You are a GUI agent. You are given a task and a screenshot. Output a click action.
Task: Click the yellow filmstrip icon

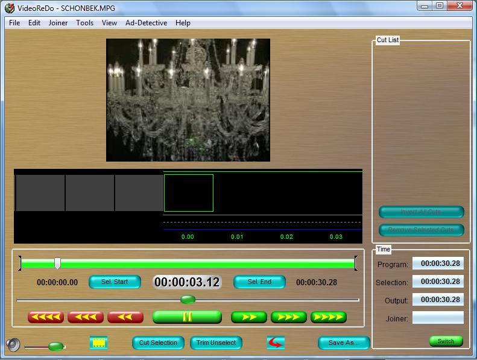tap(98, 343)
